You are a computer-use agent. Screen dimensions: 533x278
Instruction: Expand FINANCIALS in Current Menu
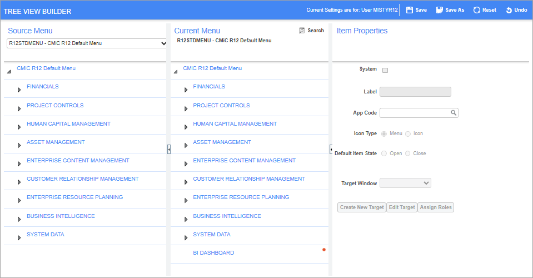(x=186, y=90)
